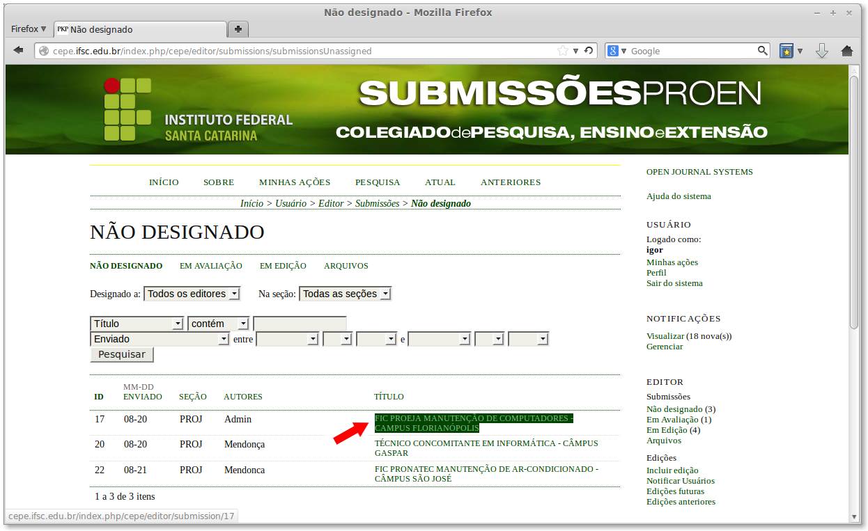The width and height of the screenshot is (868, 531).
Task: Open the 'PESQUISA' navigation menu item
Action: [378, 182]
